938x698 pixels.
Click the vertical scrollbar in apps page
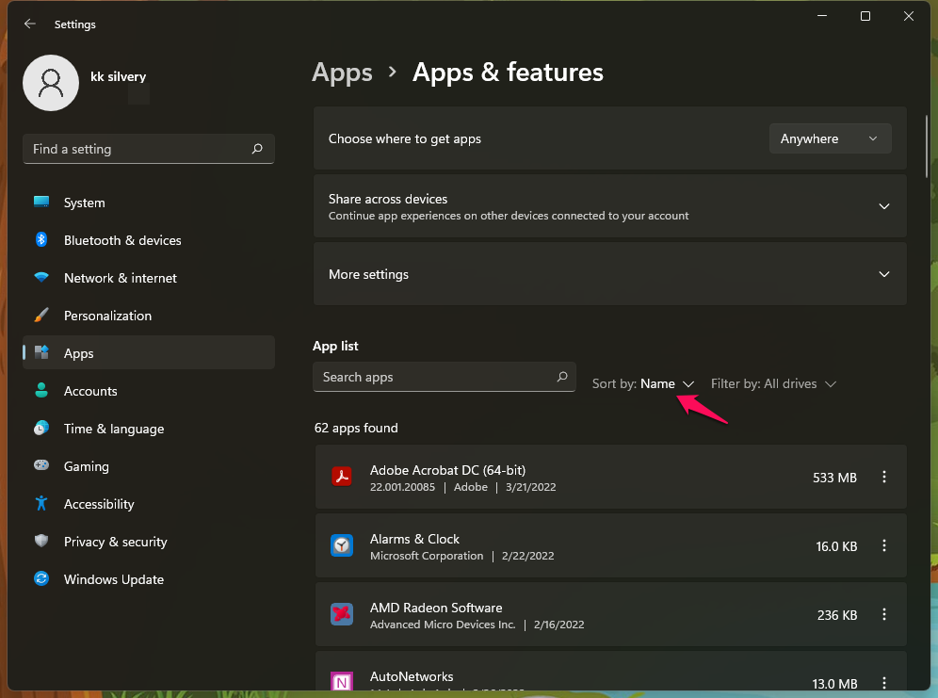(x=926, y=147)
